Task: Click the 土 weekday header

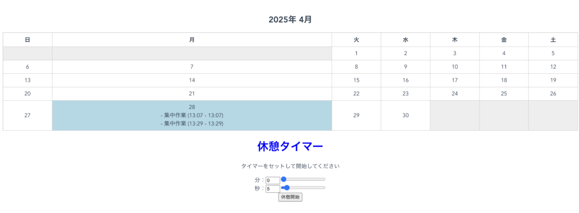Action: coord(553,40)
